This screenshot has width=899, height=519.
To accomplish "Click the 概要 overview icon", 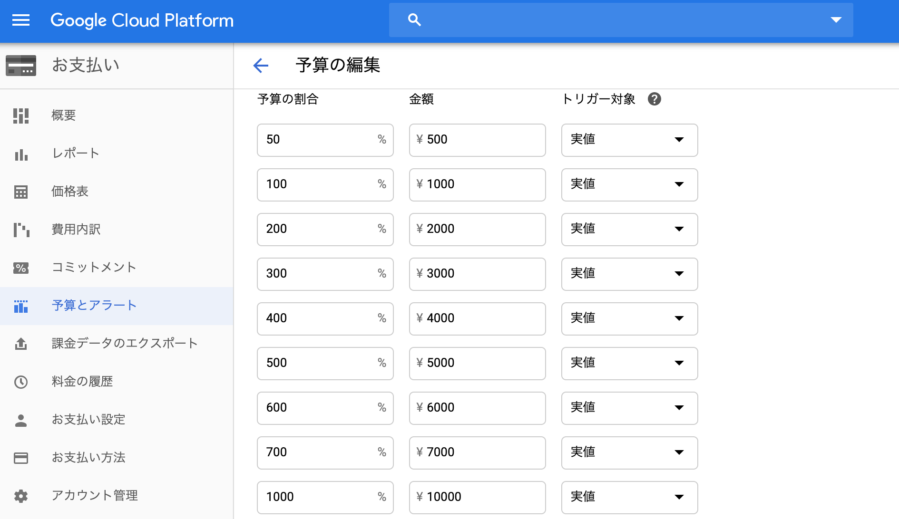I will pos(21,115).
